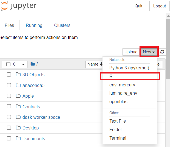170x147 pixels.
Task: Expand the New dropdown button
Action: pyautogui.click(x=149, y=52)
